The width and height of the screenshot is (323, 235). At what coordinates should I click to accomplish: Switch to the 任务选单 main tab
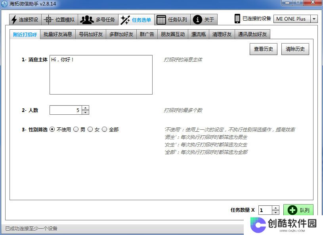point(136,20)
